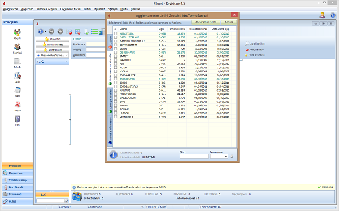The image size is (339, 211).
Task: Open the dropdown arrow beside the toolbar info icon
Action: (45, 32)
